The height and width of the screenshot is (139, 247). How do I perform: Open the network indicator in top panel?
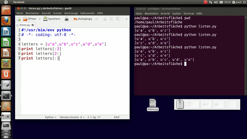point(211,2)
